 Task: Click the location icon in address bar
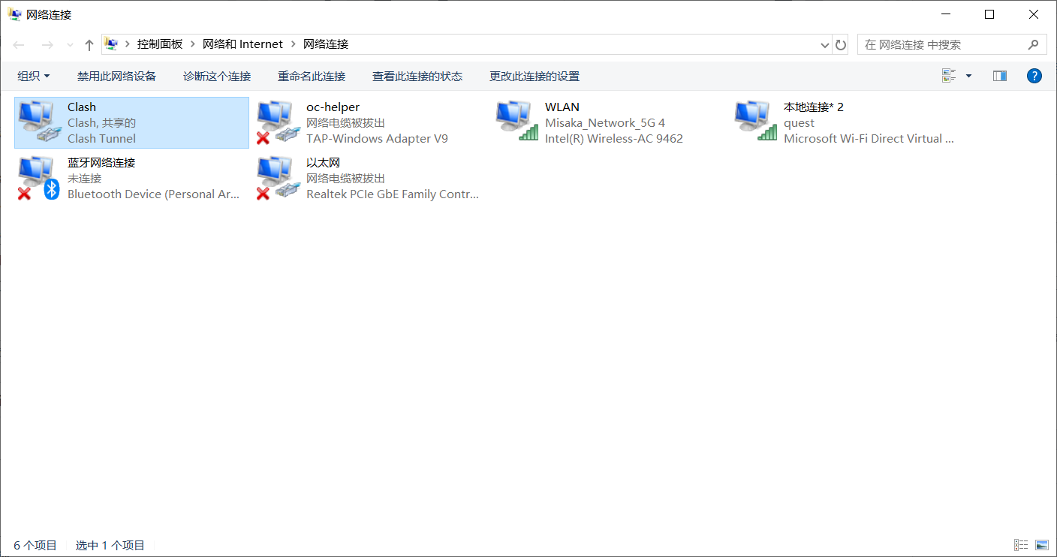click(x=112, y=44)
